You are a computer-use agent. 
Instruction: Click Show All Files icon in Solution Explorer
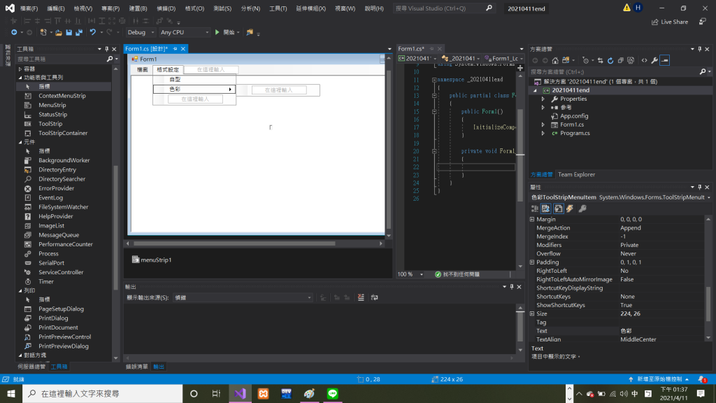(631, 60)
